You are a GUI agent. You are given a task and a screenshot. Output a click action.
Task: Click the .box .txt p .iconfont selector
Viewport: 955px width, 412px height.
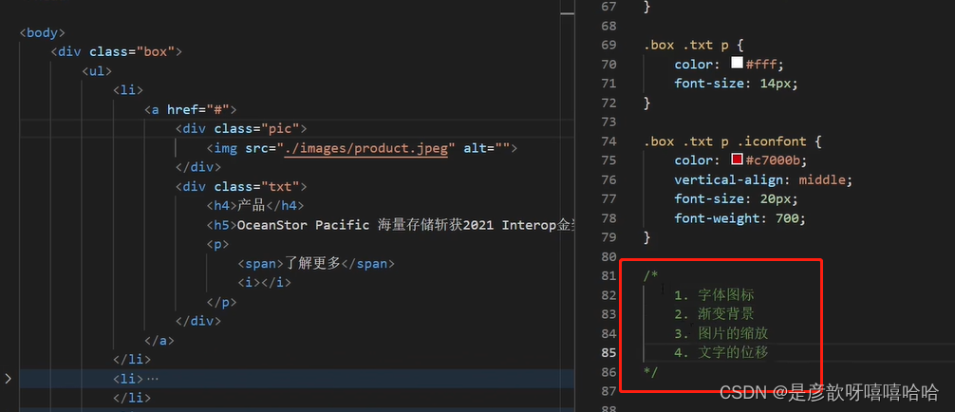pos(725,140)
